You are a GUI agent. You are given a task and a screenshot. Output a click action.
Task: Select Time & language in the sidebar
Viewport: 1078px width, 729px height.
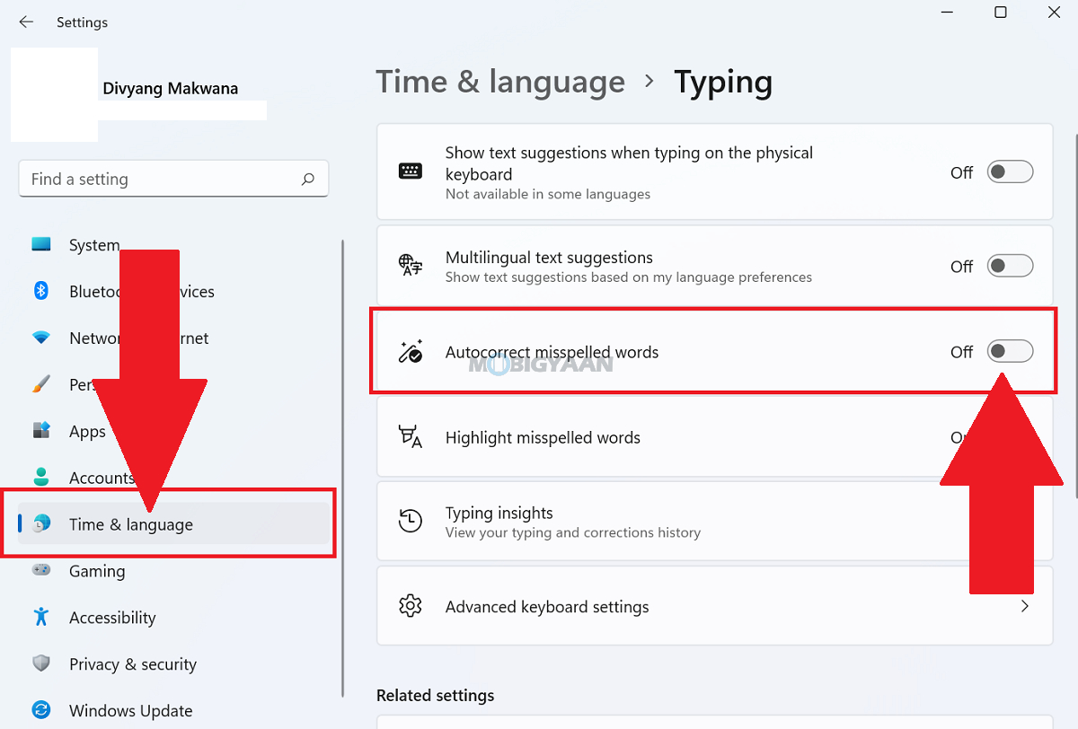click(x=131, y=524)
